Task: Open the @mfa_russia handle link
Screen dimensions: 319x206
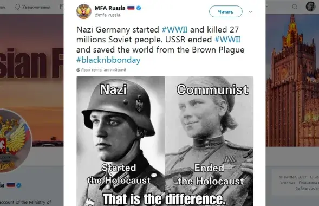Action: point(108,15)
